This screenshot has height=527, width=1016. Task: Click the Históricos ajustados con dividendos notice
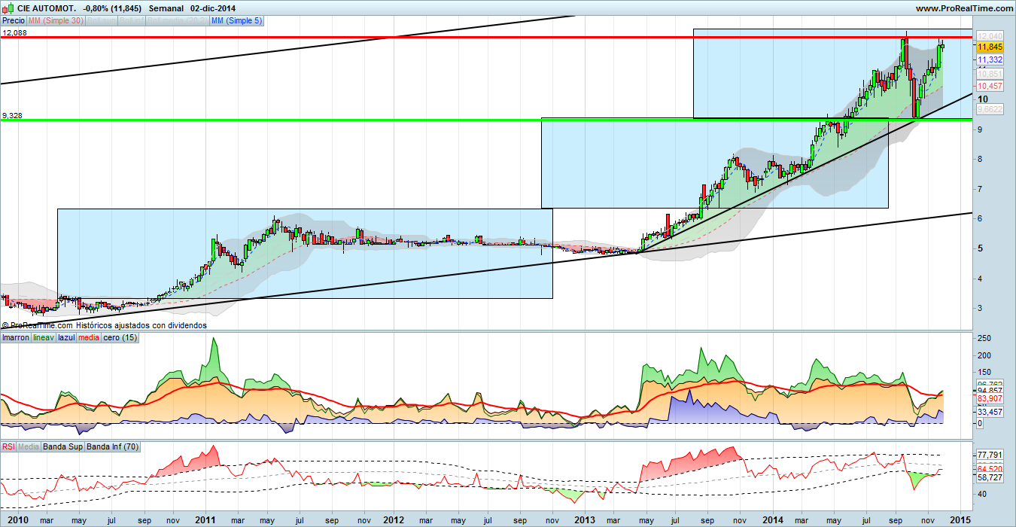coord(141,325)
